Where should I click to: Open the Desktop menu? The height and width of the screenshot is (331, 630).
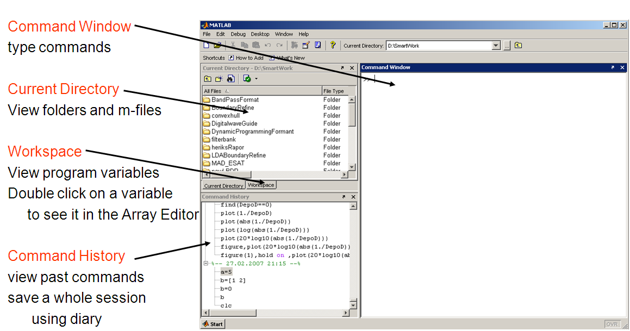coord(260,34)
